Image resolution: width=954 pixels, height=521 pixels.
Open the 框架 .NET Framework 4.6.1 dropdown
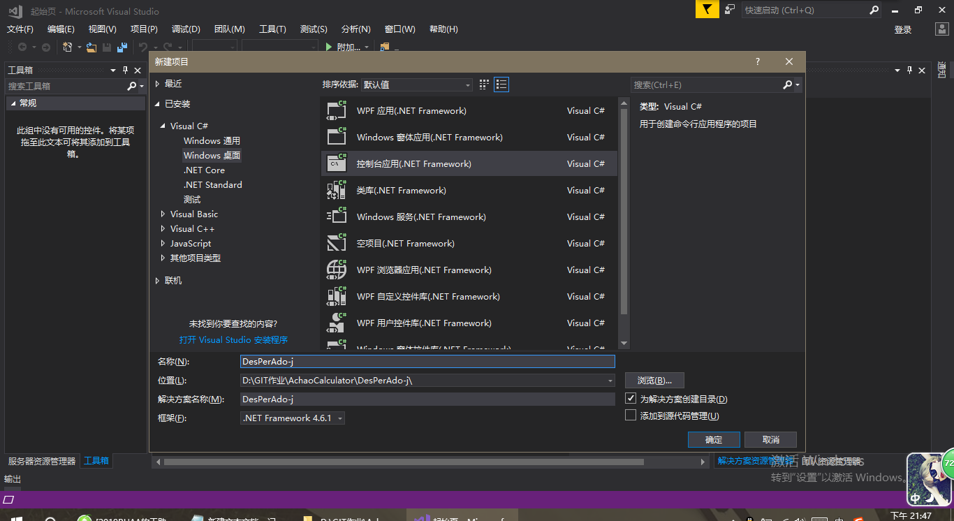coord(293,418)
